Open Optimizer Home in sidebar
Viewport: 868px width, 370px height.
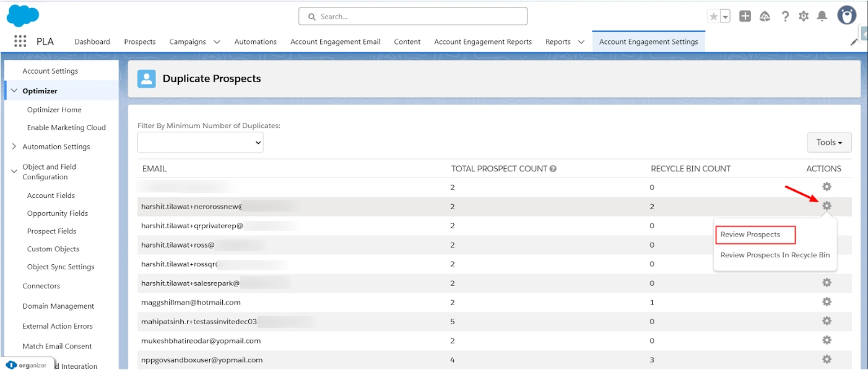tap(54, 110)
